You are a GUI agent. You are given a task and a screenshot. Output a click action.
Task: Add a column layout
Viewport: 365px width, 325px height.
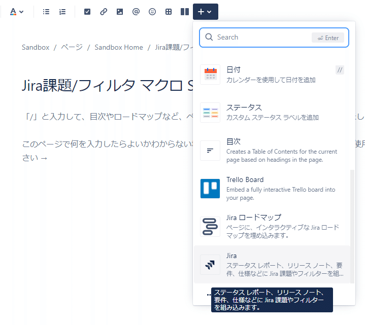tap(185, 12)
